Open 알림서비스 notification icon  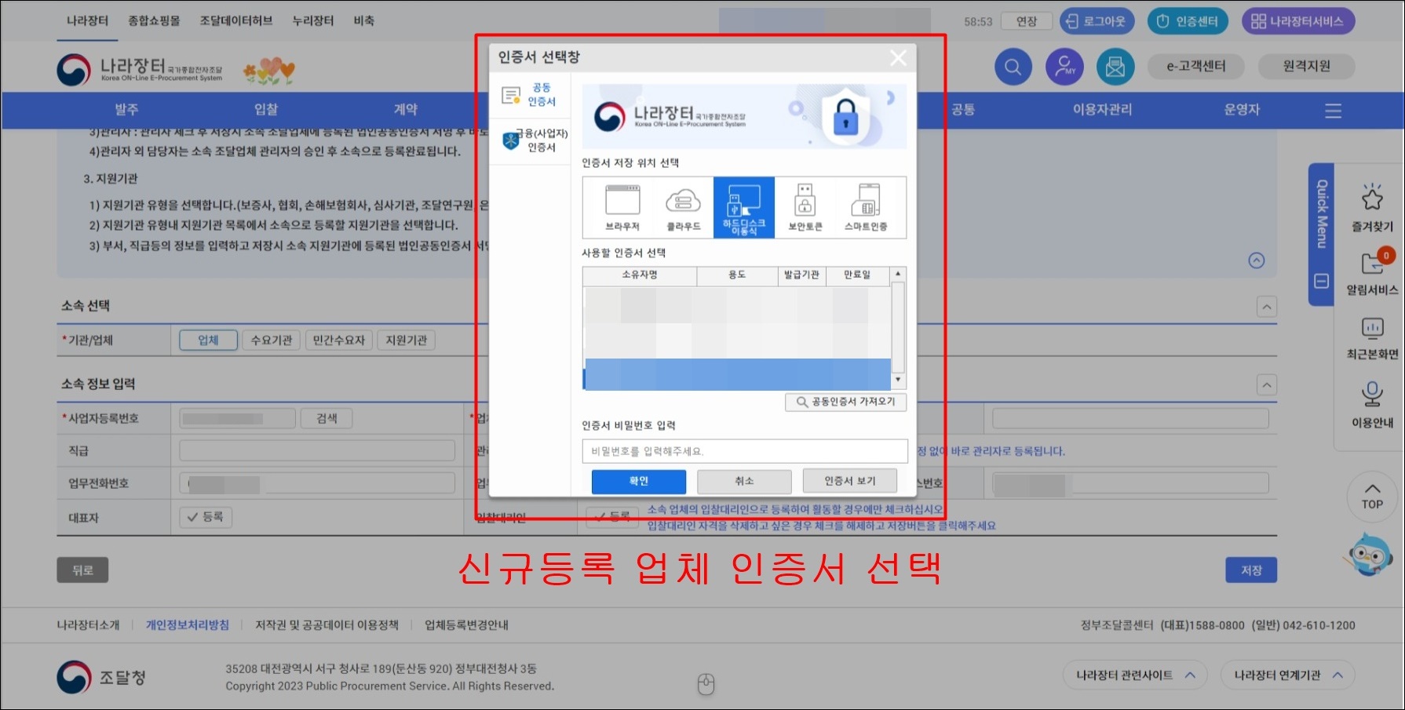tap(1372, 263)
